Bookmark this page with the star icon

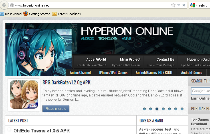coord(173,5)
